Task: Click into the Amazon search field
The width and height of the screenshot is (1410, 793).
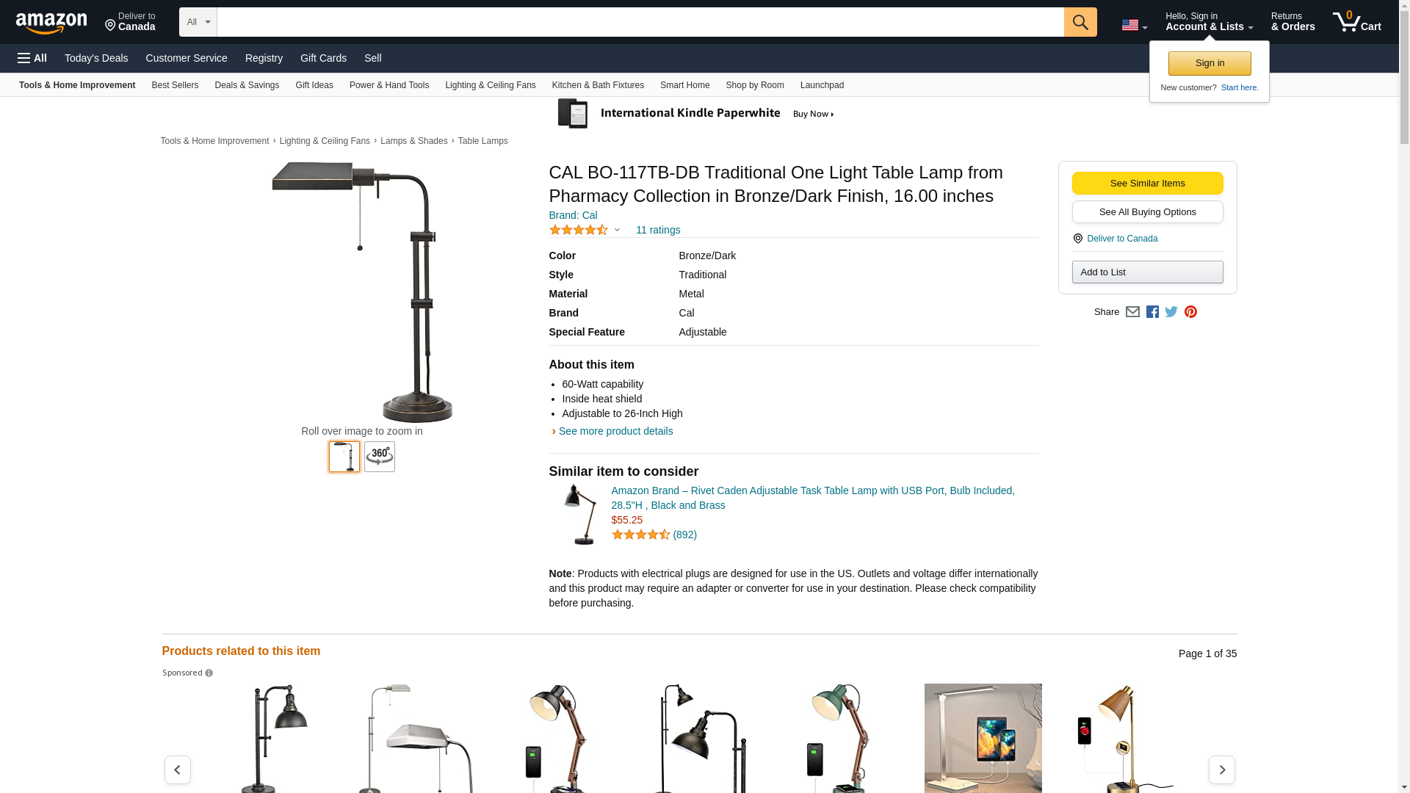Action: click(x=640, y=22)
